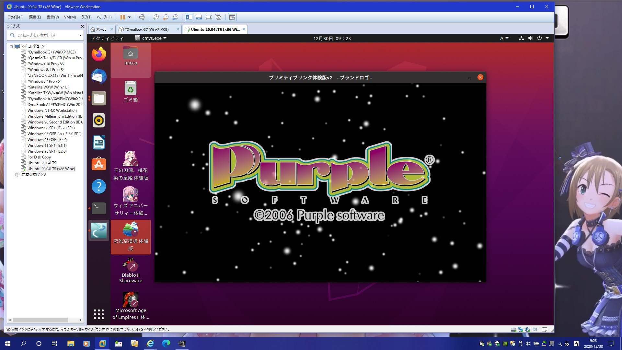Open Terminal from the Ubuntu dock
The width and height of the screenshot is (622, 350).
coord(99,208)
